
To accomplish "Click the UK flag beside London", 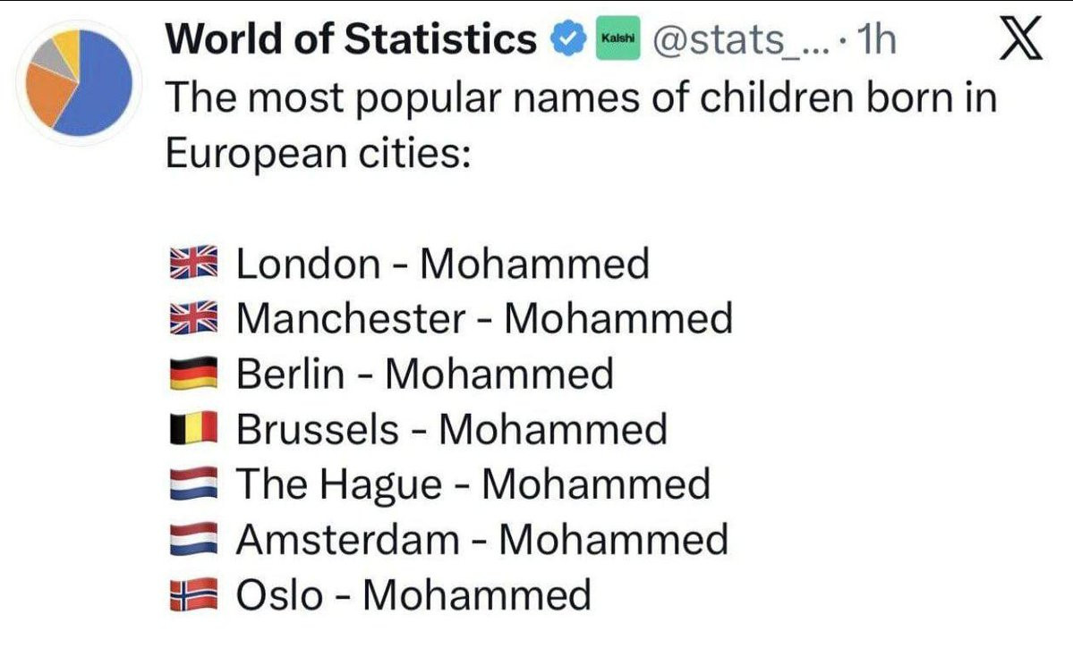I will [193, 264].
